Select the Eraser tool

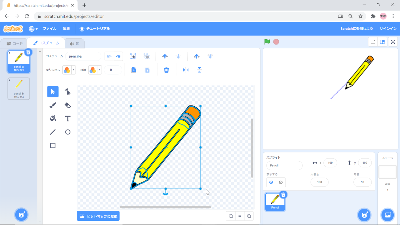click(68, 105)
